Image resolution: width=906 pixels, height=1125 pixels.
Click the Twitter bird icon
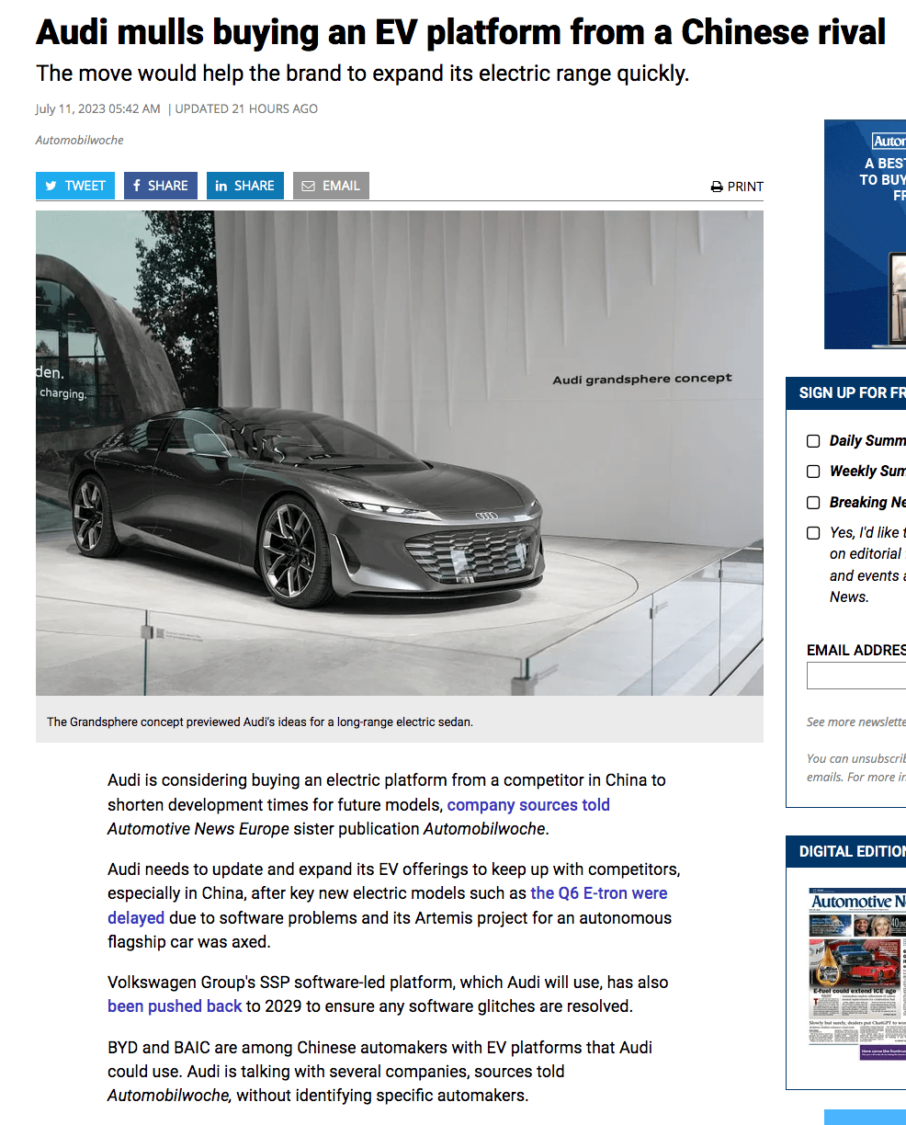51,186
